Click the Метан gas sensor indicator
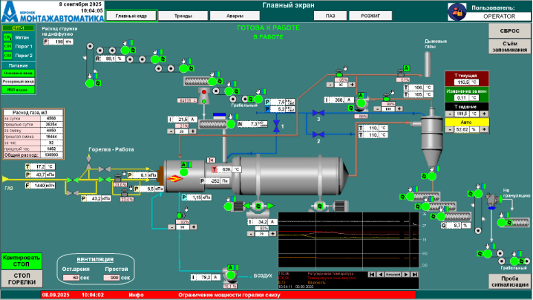 7,37
